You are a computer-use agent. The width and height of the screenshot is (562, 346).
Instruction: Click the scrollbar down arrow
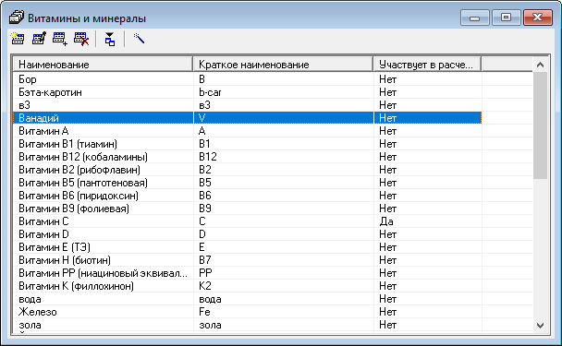[x=540, y=326]
